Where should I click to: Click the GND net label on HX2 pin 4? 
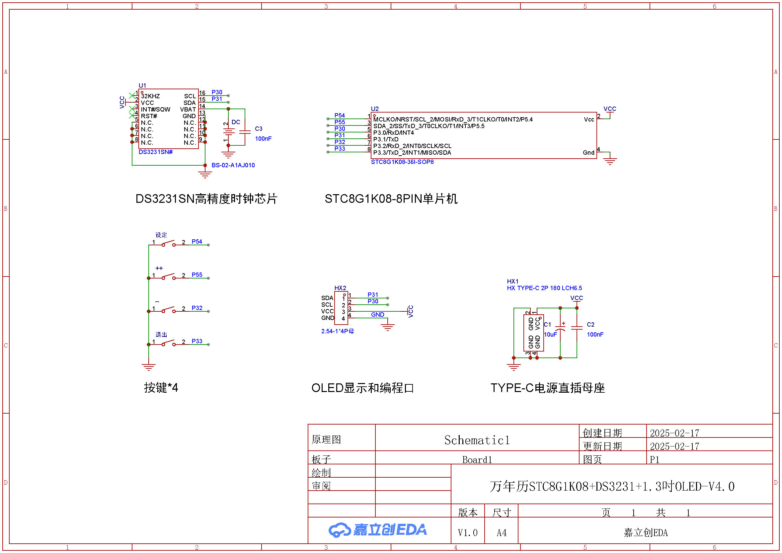(377, 315)
